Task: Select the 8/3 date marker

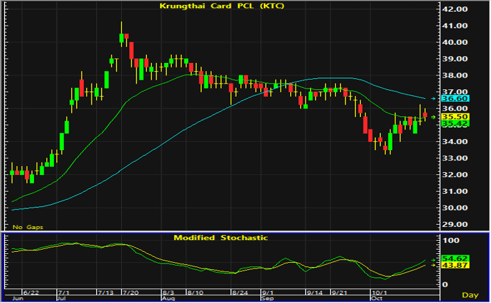Action: tap(168, 293)
